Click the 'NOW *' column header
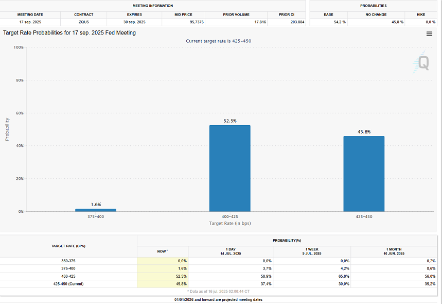The height and width of the screenshot is (304, 442). [163, 251]
